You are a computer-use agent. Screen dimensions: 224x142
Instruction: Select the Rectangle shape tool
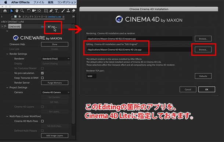(46, 11)
